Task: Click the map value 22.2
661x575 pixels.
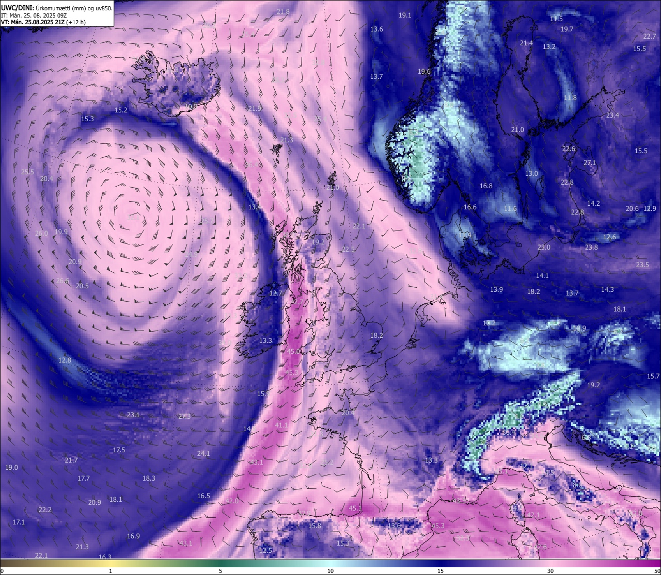Action: click(45, 510)
